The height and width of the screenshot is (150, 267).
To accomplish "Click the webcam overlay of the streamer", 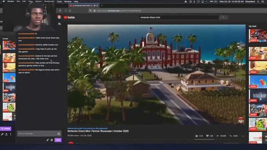I will pos(29,17).
